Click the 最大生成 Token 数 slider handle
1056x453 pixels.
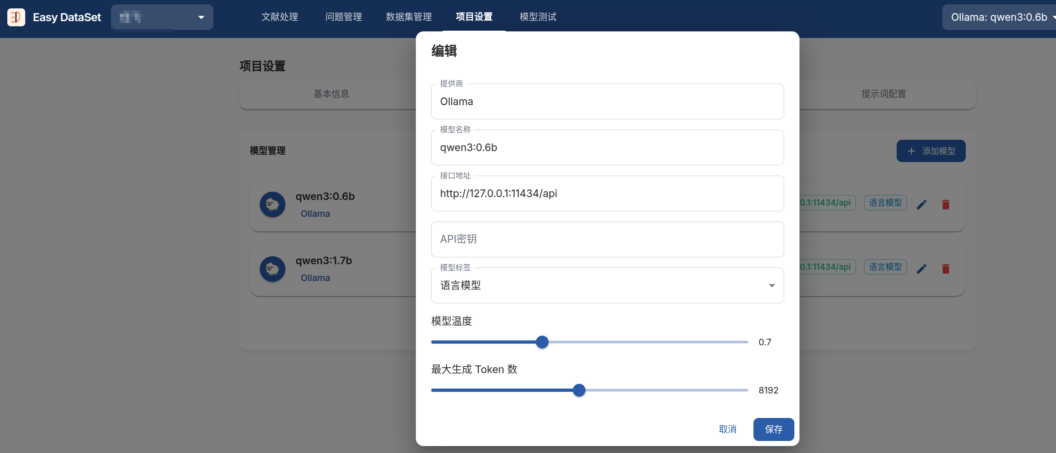click(578, 390)
